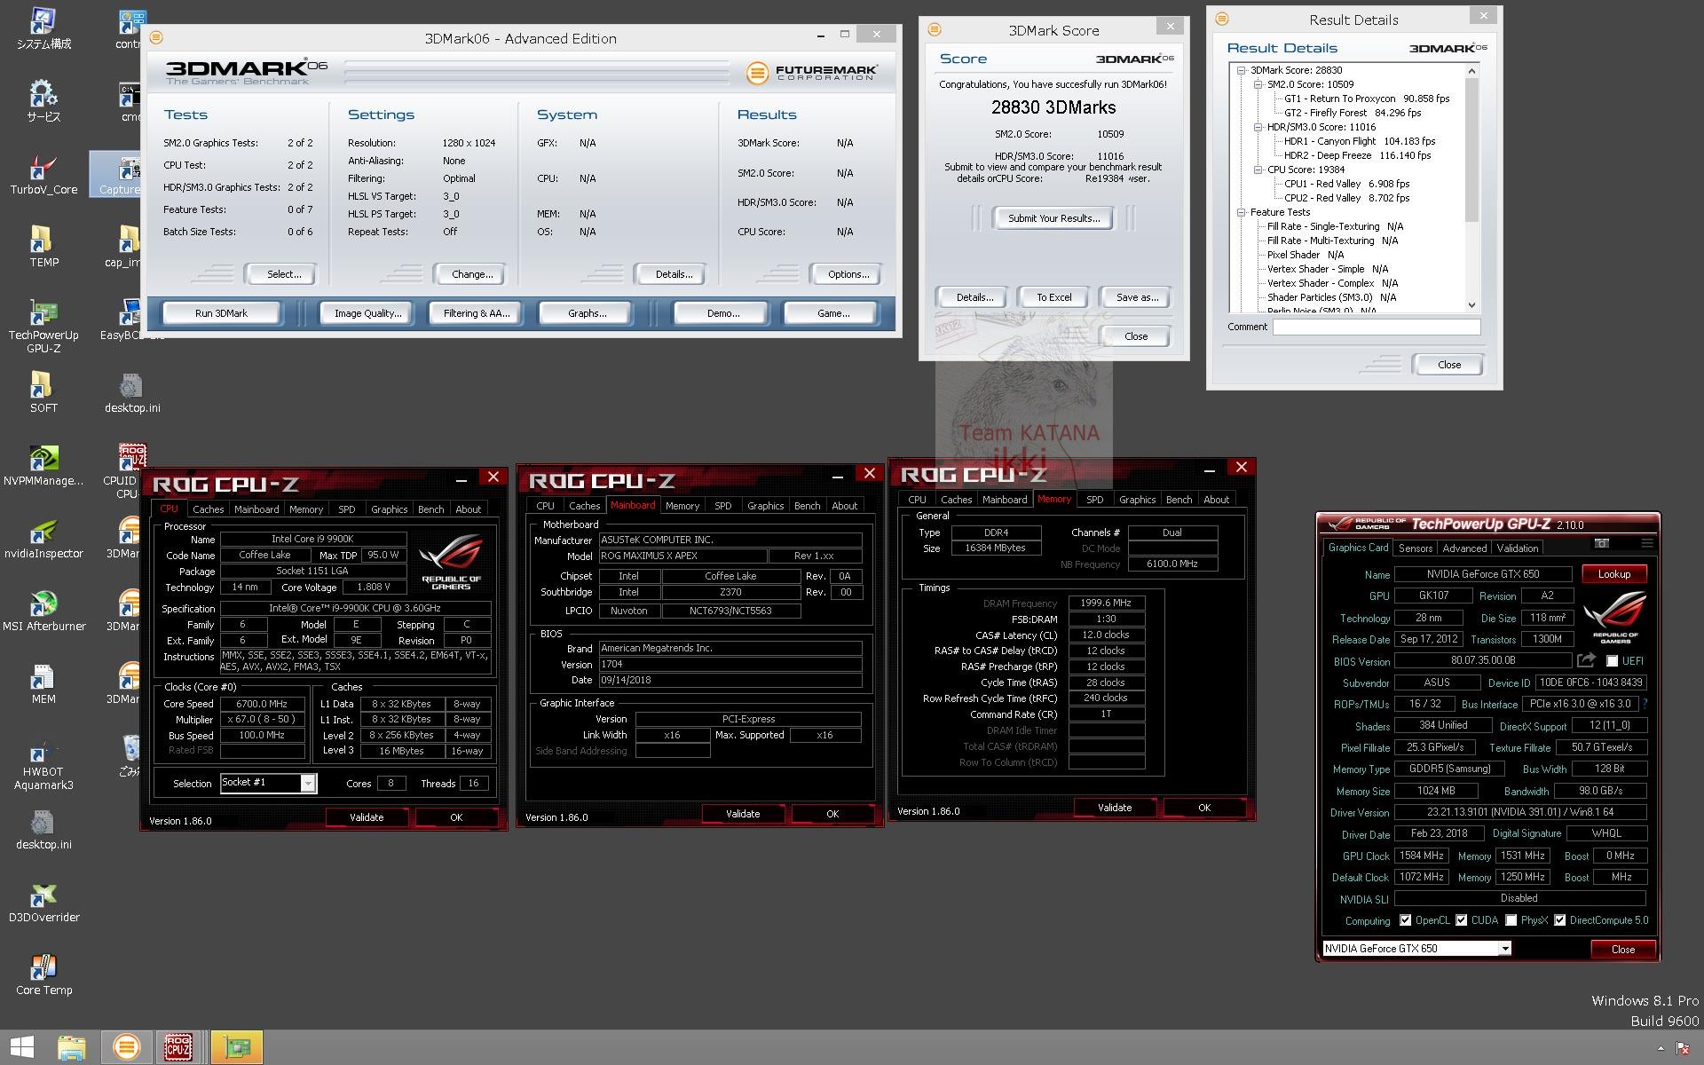
Task: Open the TEMP folder icon
Action: 43,247
